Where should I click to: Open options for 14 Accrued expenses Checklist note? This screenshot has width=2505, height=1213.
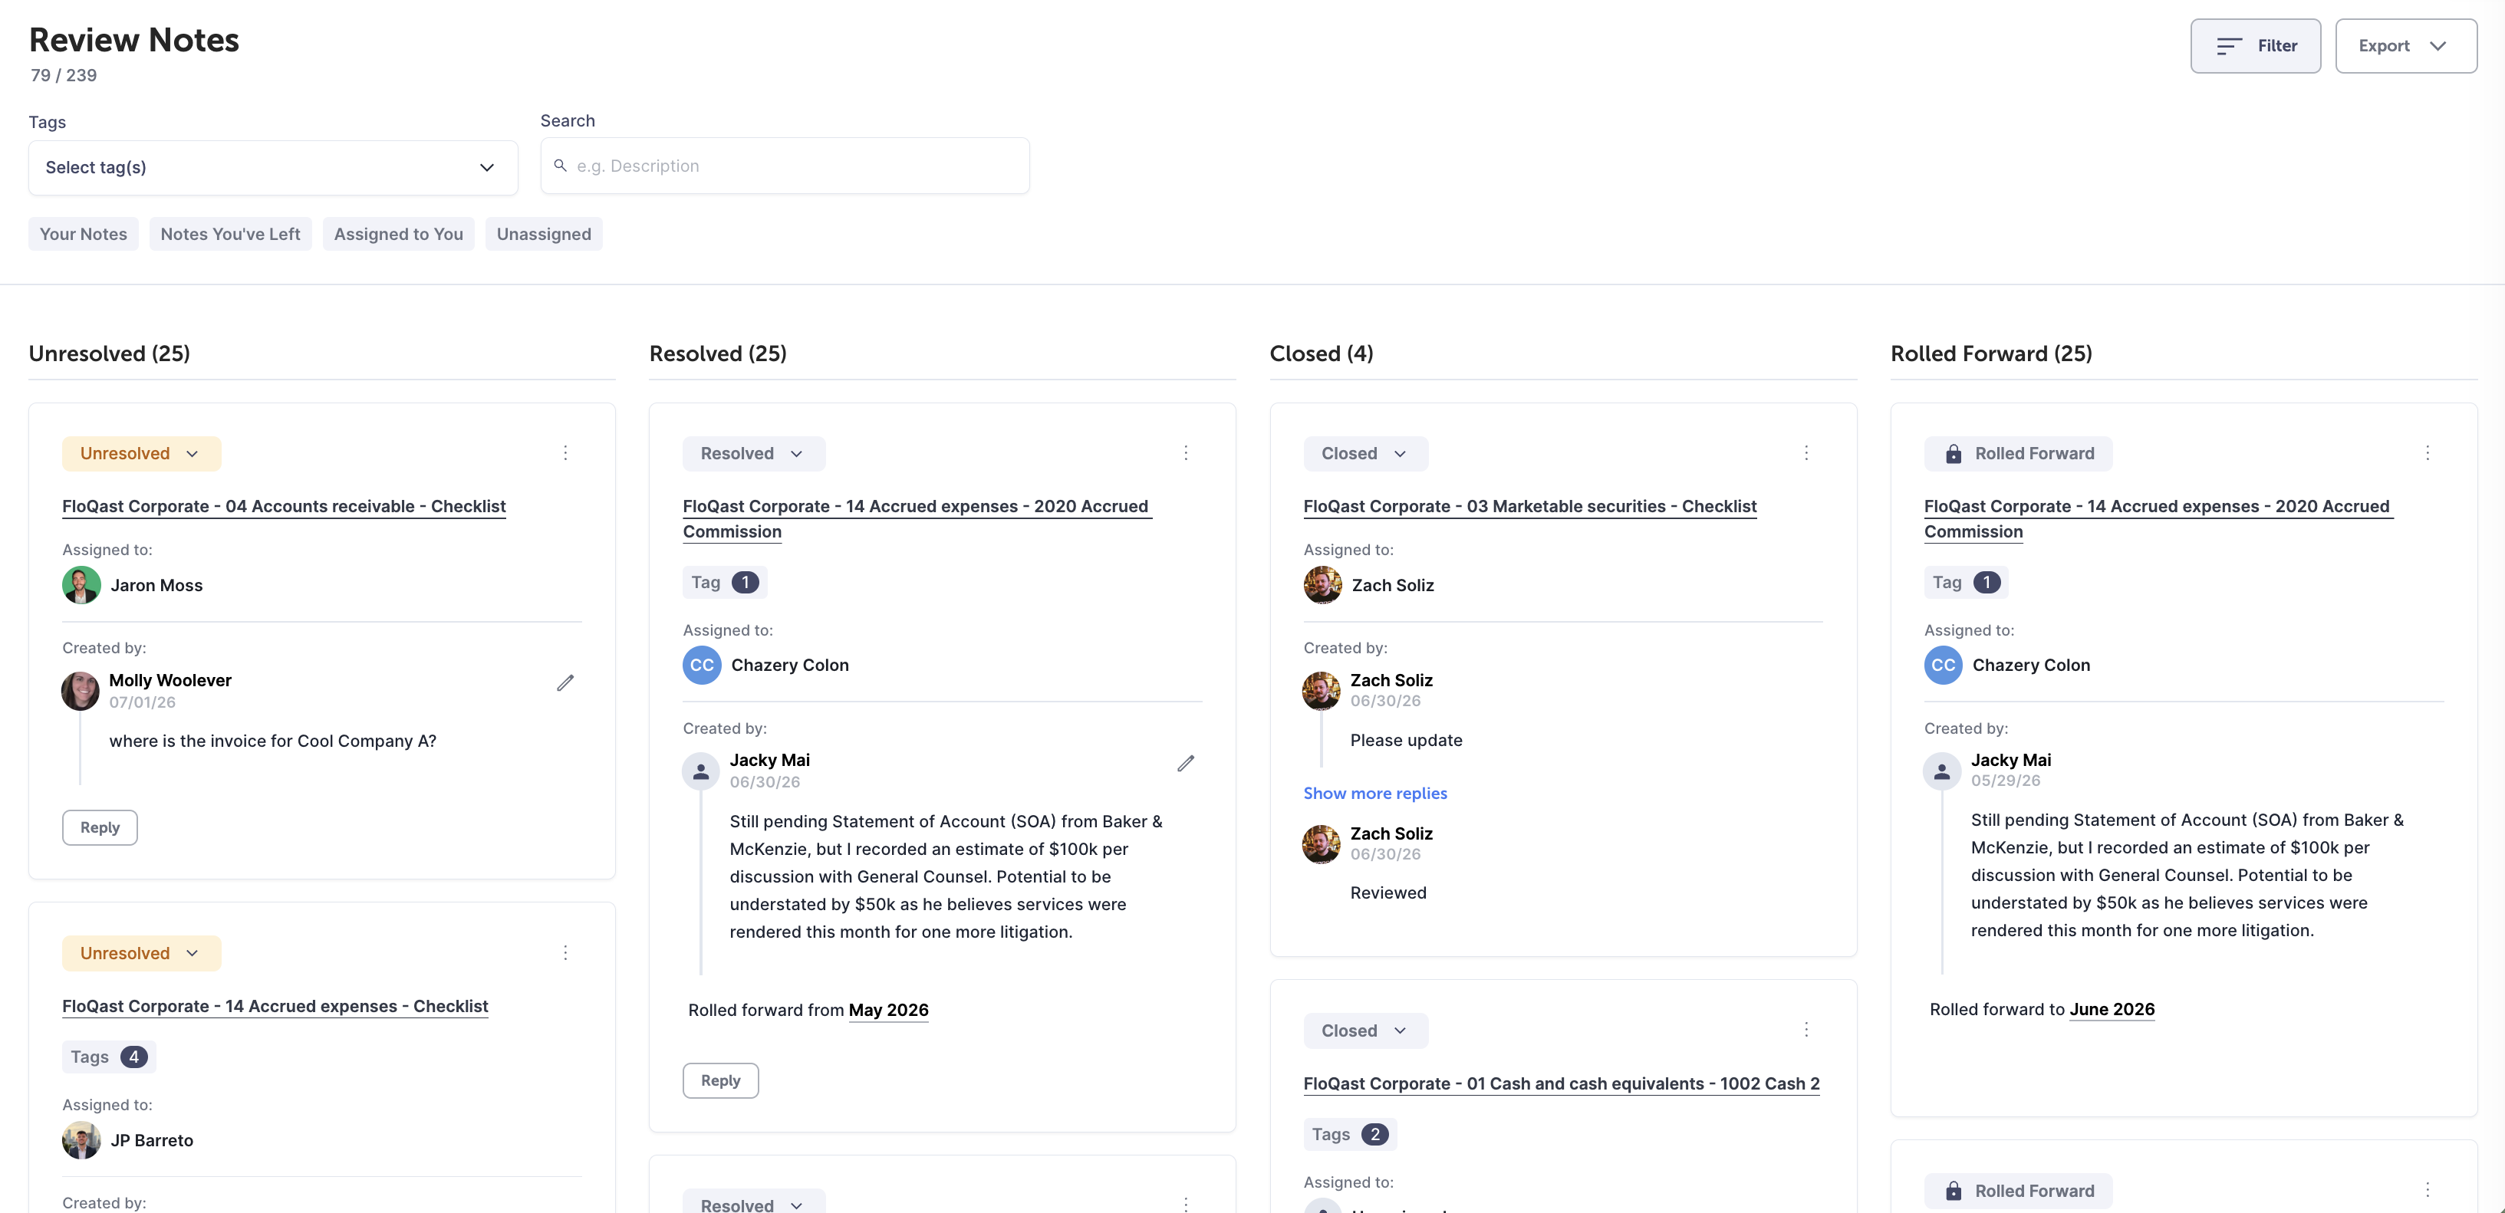click(x=565, y=952)
